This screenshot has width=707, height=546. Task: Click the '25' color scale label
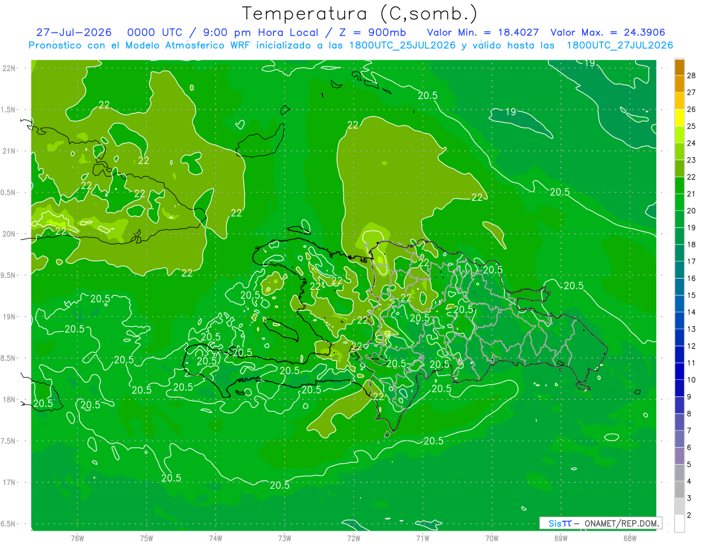point(692,126)
